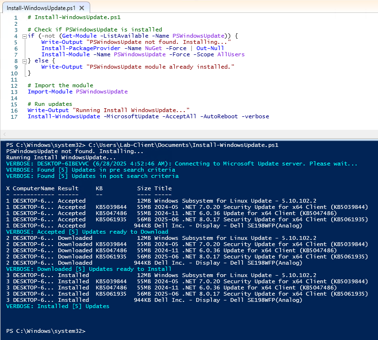Click 'Install-Module' on line 7
This screenshot has height=340, width=378.
(x=65, y=54)
